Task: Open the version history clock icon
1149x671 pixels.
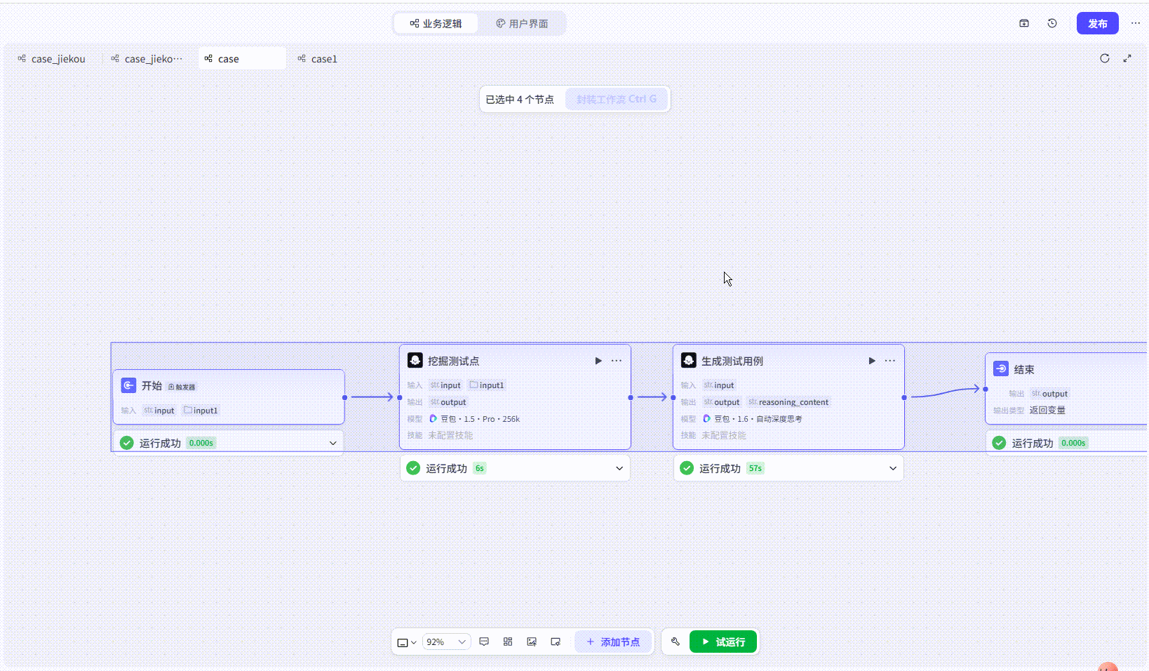Action: point(1052,23)
